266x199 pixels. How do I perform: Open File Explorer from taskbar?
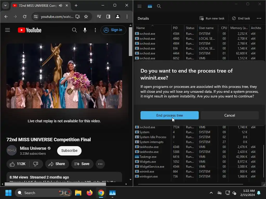point(78,193)
